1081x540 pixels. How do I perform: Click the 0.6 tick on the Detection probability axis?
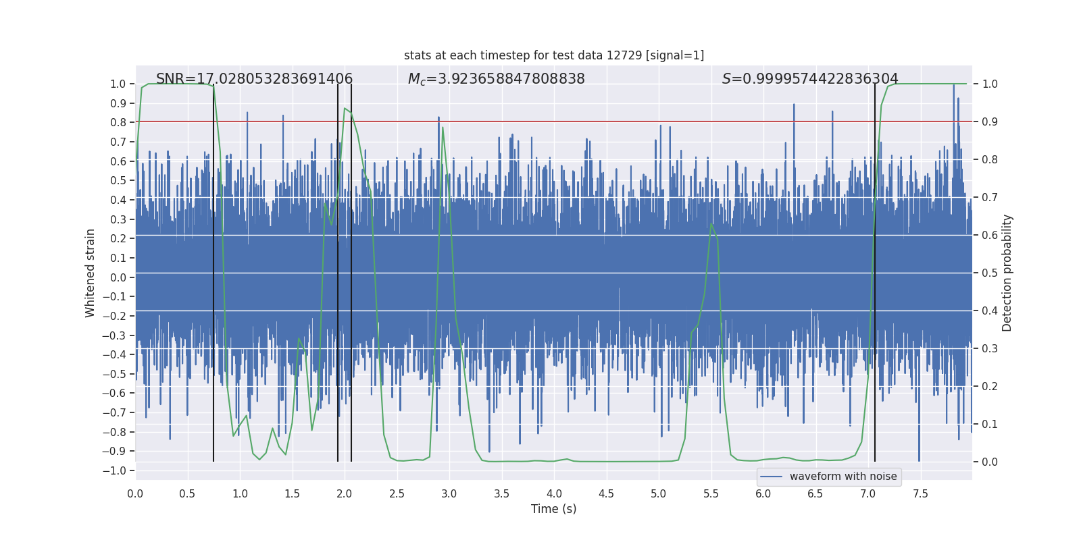990,236
